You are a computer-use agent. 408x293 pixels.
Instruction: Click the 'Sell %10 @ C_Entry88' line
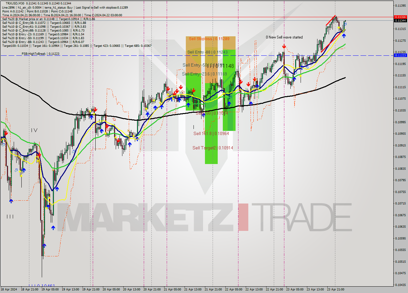[x=43, y=30]
